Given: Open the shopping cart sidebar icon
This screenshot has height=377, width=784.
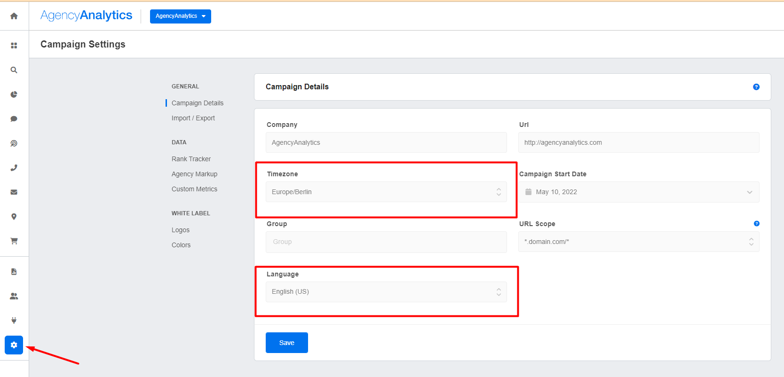Looking at the screenshot, I should [14, 241].
